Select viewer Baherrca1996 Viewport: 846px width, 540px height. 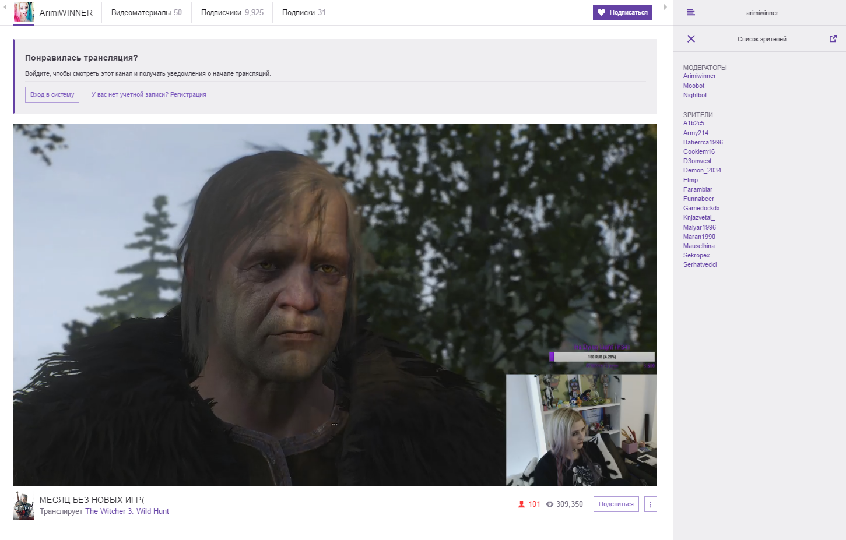[x=703, y=142]
